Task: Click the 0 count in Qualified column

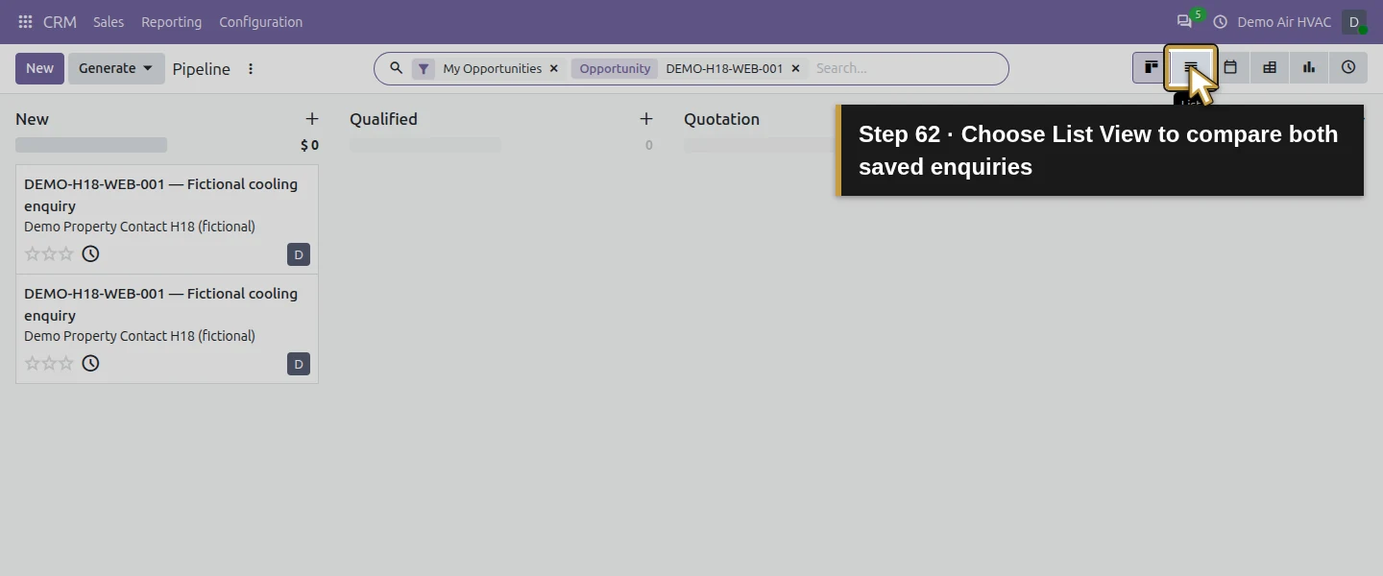Action: click(x=648, y=145)
